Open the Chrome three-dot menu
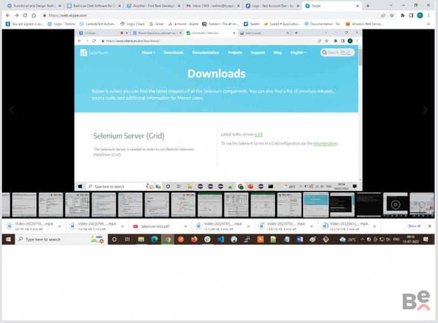Screen dimensions: 438x323 (429, 16)
